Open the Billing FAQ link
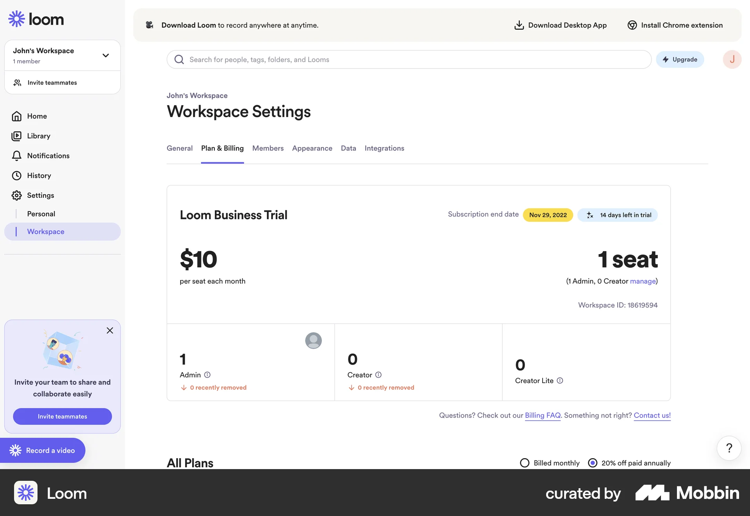The image size is (750, 516). pyautogui.click(x=543, y=415)
